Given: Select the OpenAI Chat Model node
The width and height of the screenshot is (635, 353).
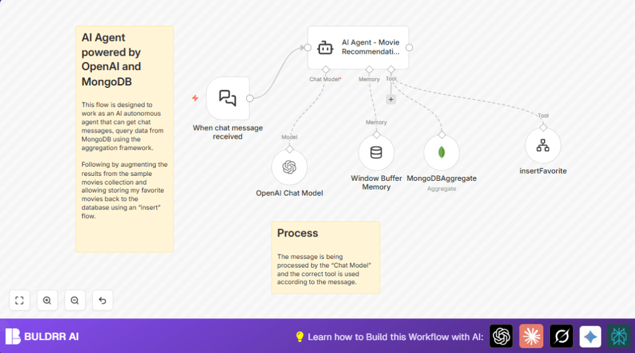Looking at the screenshot, I should [x=289, y=167].
